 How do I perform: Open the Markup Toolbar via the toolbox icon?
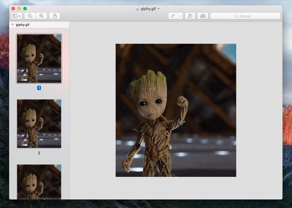tap(203, 16)
